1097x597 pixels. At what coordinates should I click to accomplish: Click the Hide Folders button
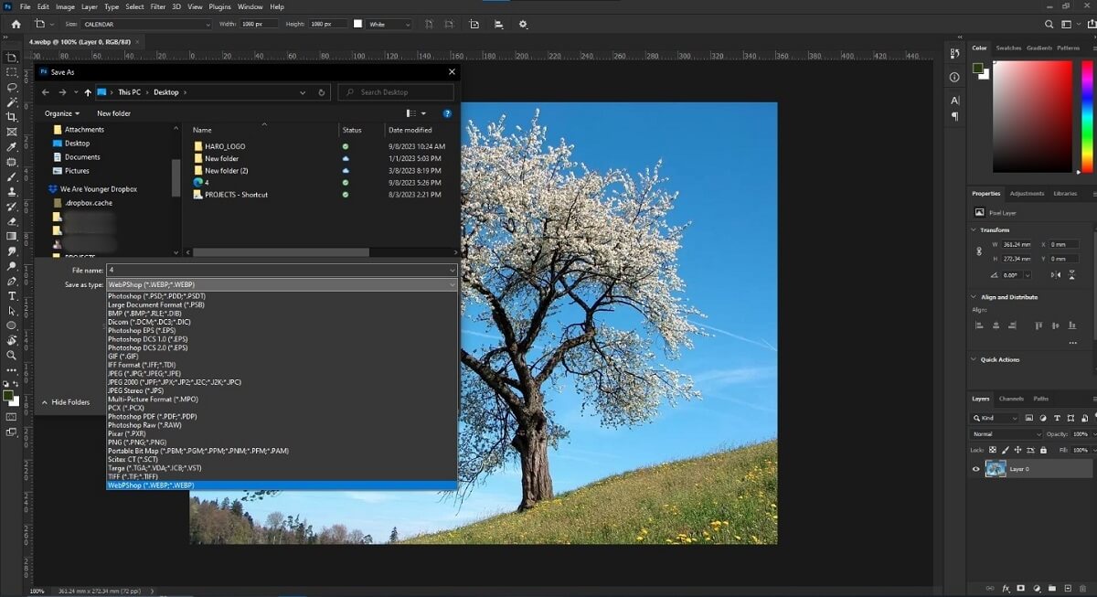pos(68,402)
